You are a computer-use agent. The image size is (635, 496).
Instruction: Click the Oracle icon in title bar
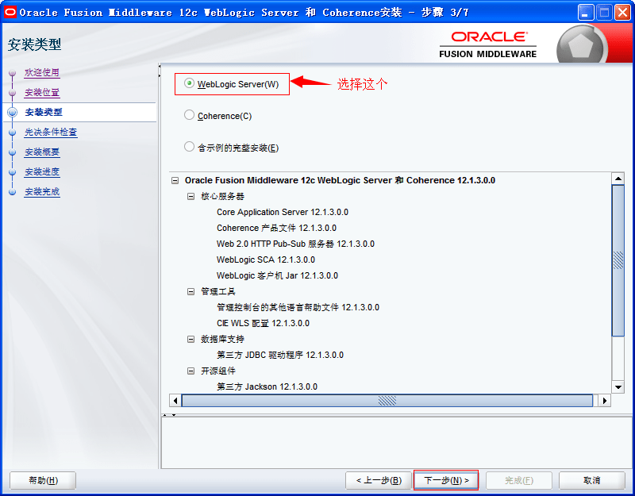coord(10,12)
